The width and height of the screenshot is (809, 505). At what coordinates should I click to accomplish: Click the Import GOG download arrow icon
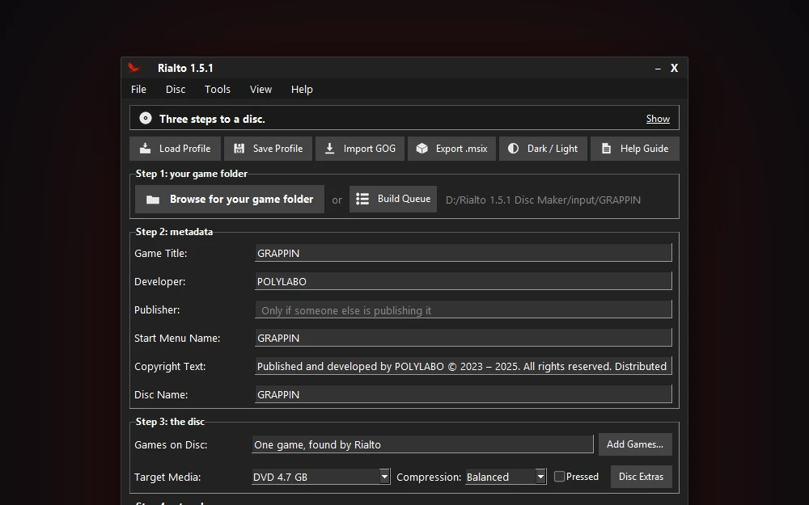click(x=330, y=149)
